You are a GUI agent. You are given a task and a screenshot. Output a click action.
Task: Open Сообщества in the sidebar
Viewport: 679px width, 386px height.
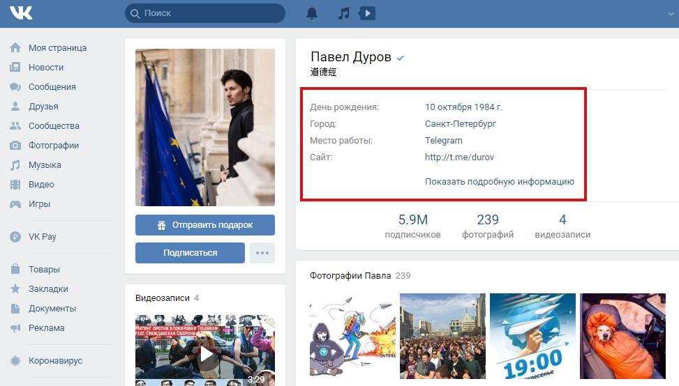[54, 126]
